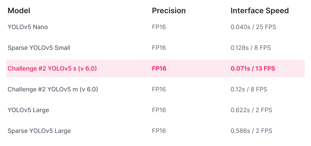The width and height of the screenshot is (311, 146).
Task: Select the Sparse YOLOv5 Small model name
Action: click(39, 48)
